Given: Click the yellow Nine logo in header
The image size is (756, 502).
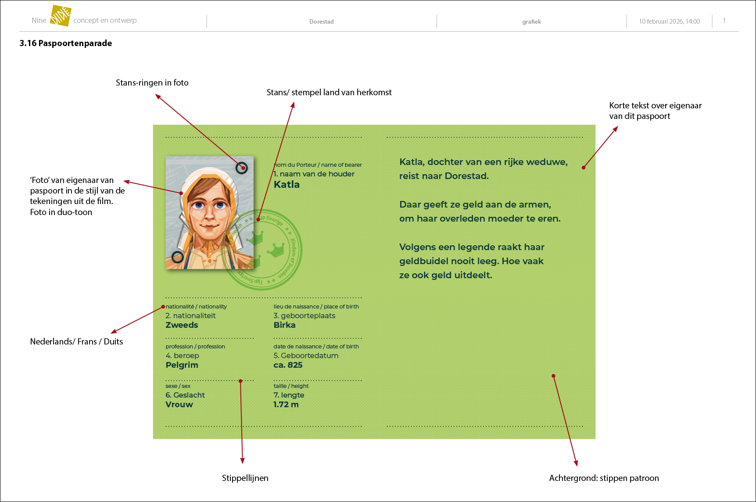Looking at the screenshot, I should click(x=60, y=16).
